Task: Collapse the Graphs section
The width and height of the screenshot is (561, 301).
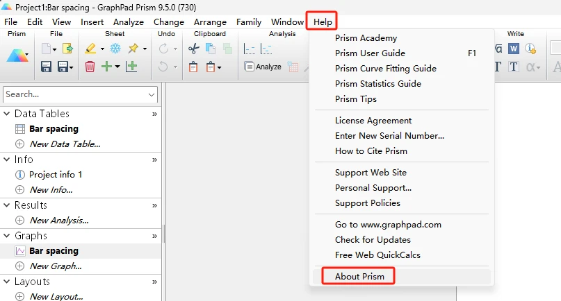Action: 6,236
